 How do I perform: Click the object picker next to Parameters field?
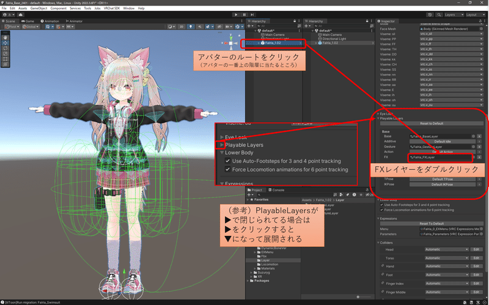click(481, 234)
